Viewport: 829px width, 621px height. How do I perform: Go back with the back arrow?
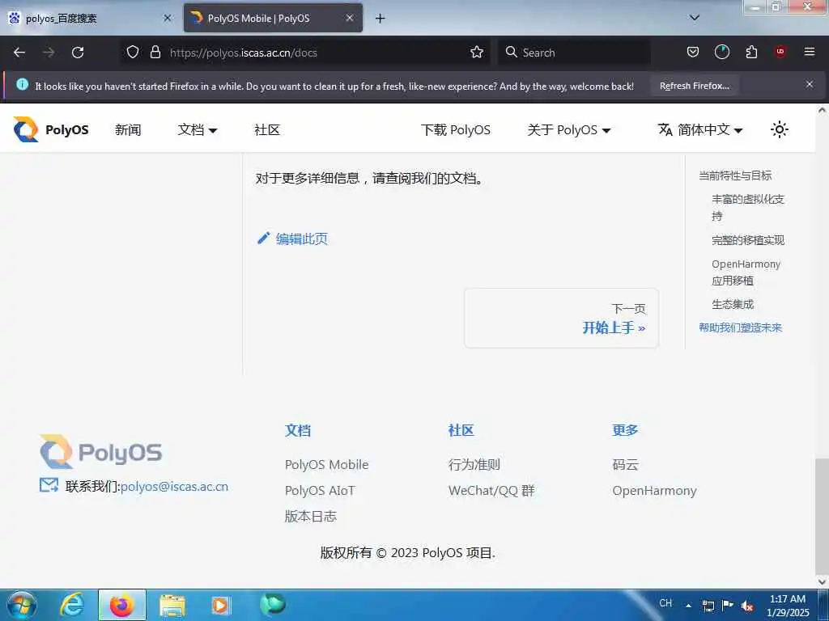(x=19, y=53)
